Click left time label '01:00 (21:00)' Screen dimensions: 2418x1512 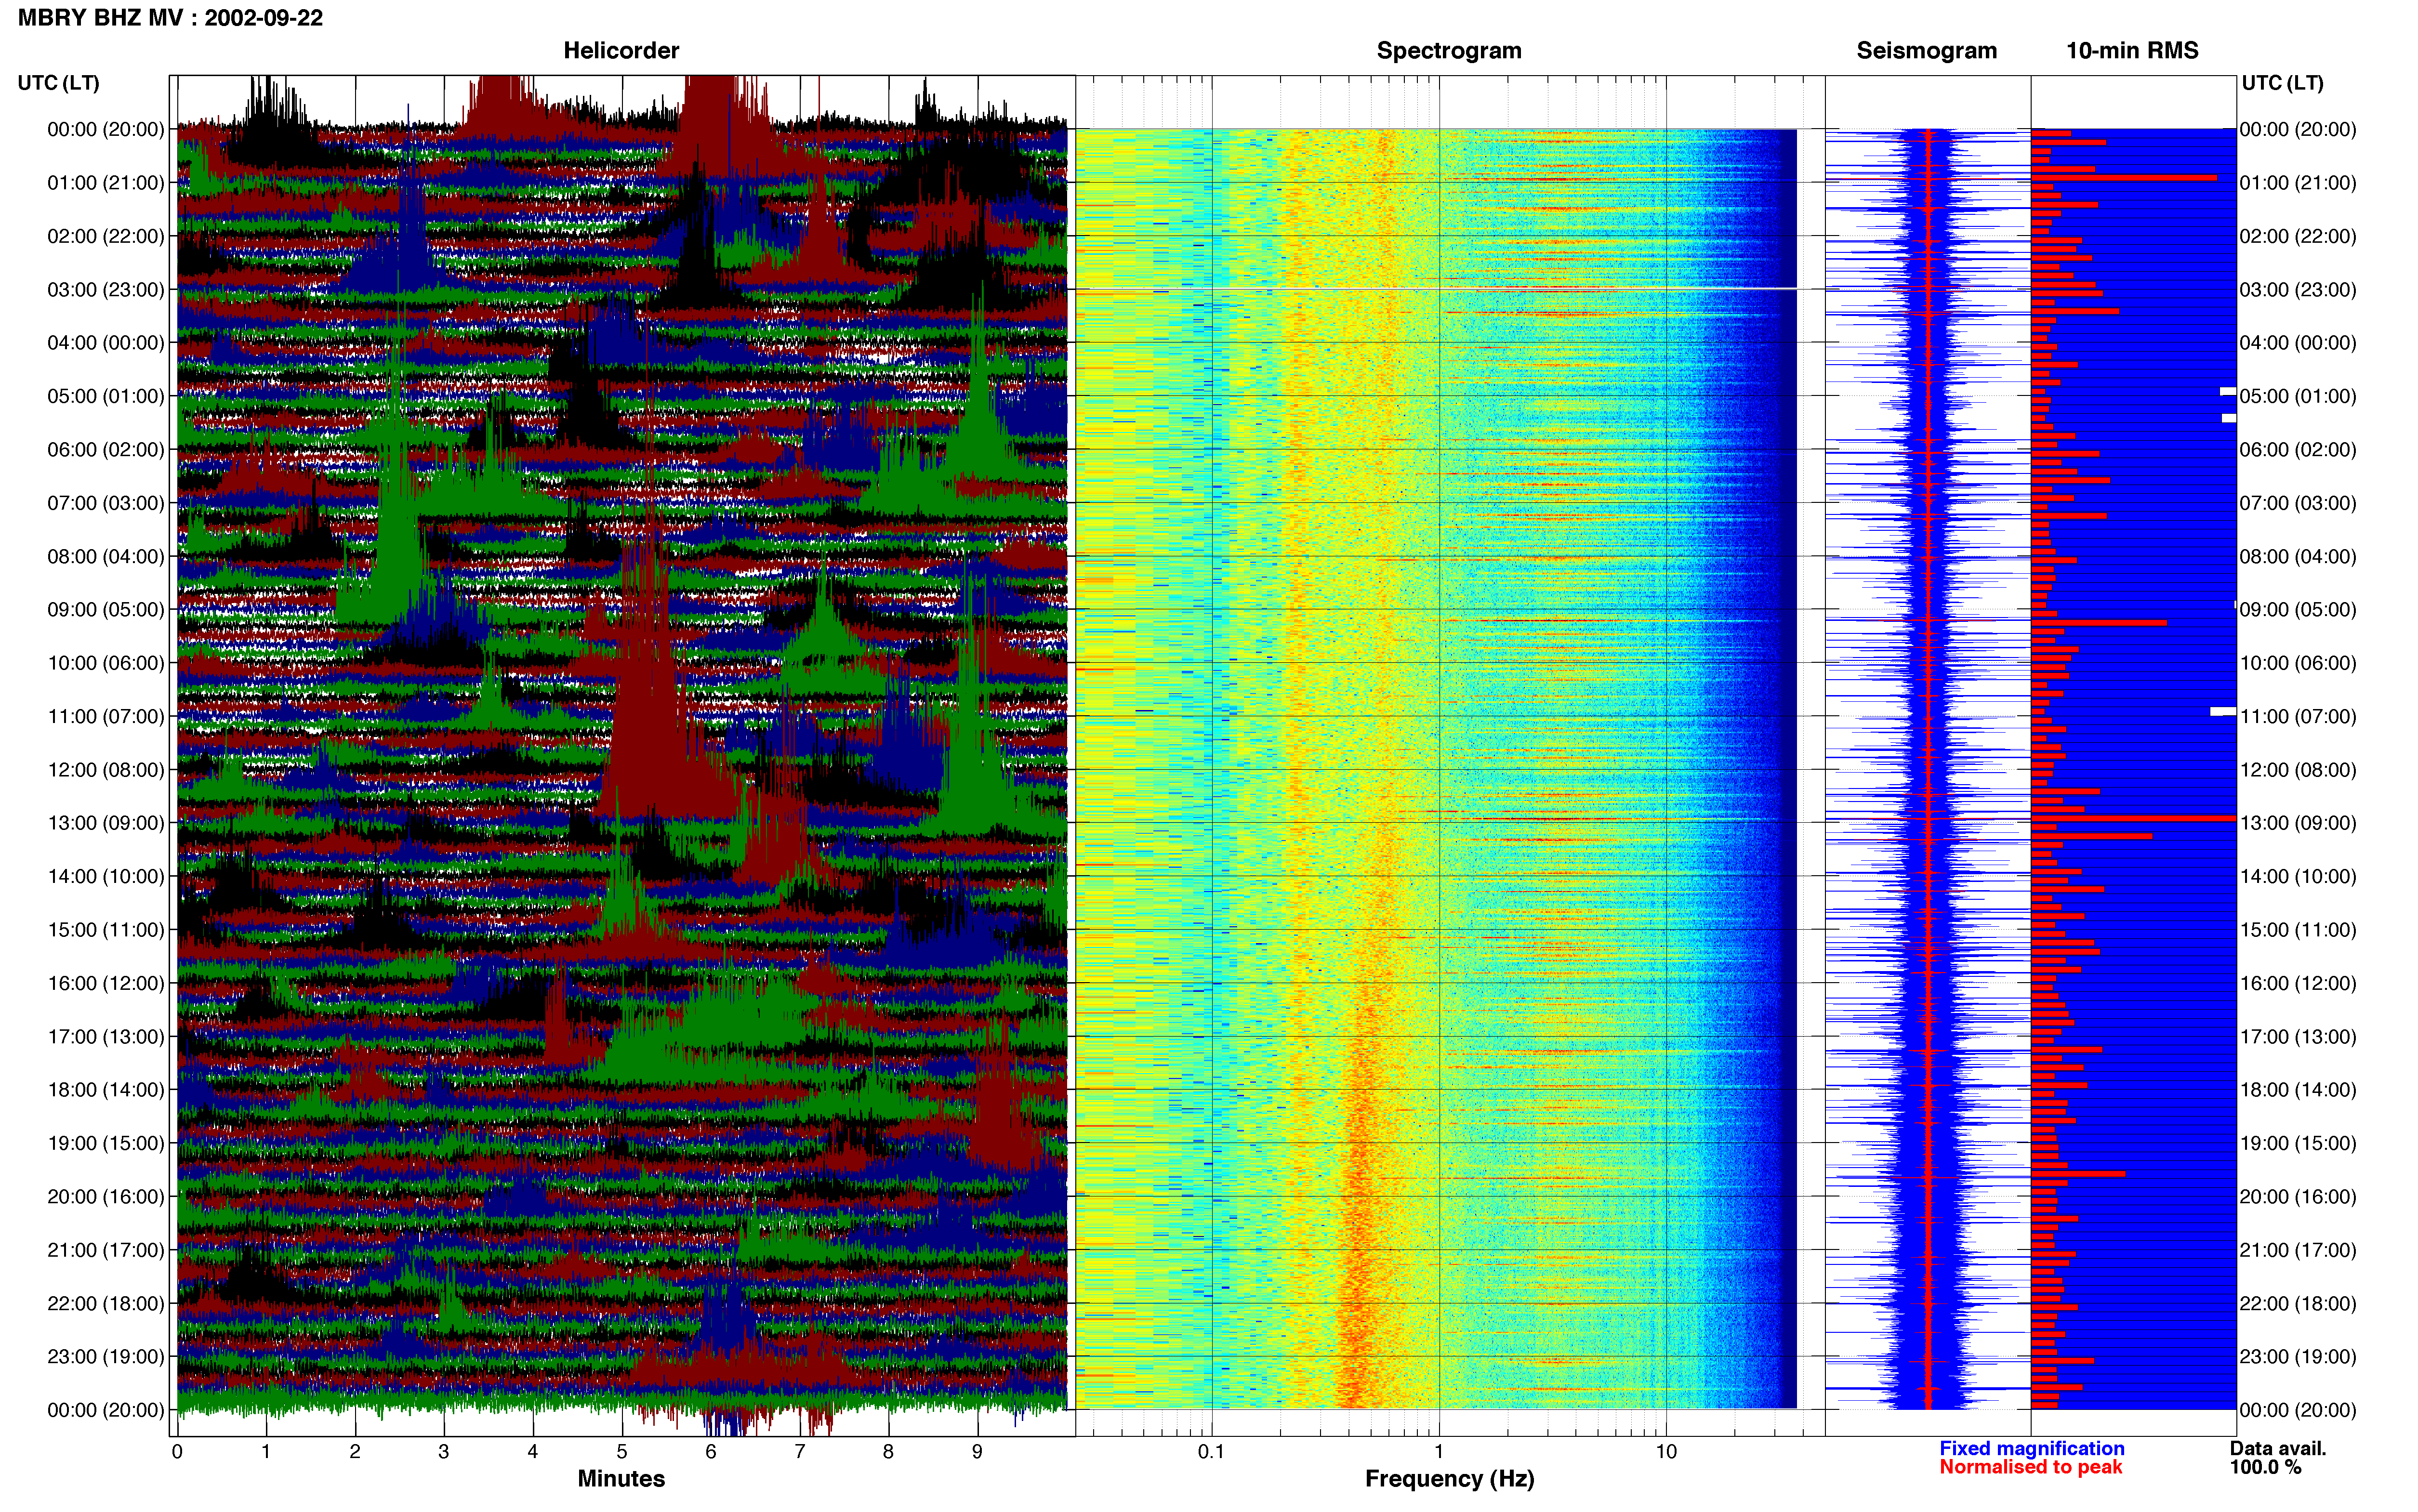(106, 183)
